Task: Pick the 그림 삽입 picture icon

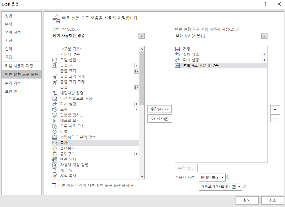Action: click(x=55, y=60)
